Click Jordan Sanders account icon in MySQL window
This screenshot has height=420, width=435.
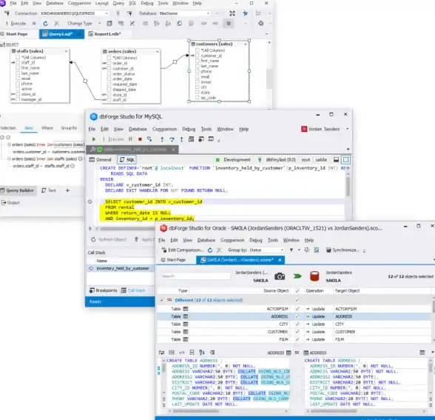pyautogui.click(x=304, y=129)
